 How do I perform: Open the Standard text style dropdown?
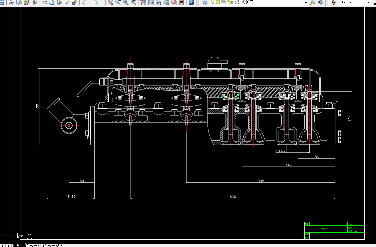(x=368, y=2)
